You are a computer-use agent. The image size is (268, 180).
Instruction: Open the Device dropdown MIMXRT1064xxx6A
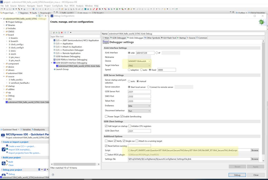coord(139,61)
